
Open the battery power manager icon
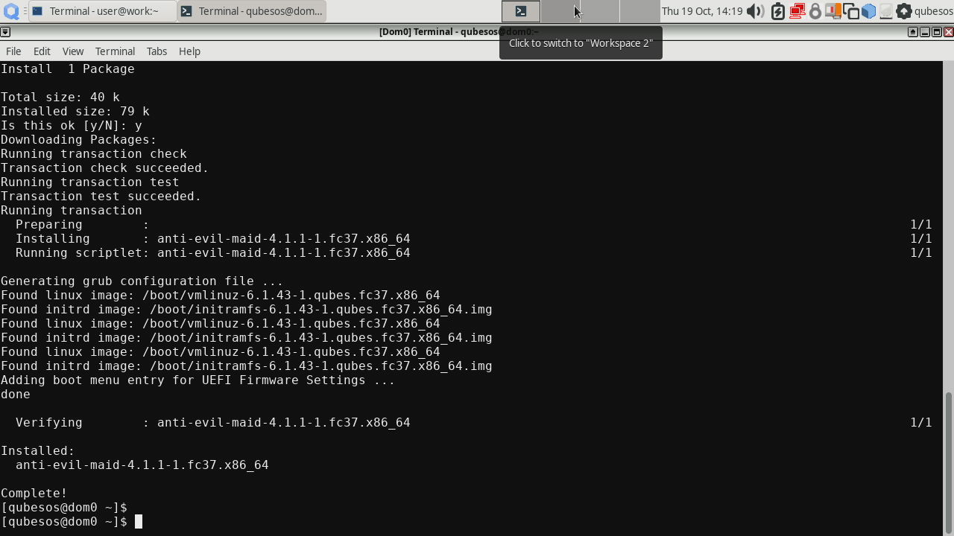click(778, 11)
